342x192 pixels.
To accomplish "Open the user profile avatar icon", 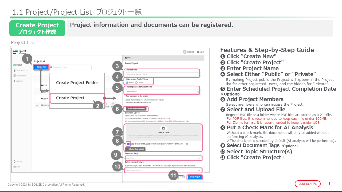I will 184,52.
